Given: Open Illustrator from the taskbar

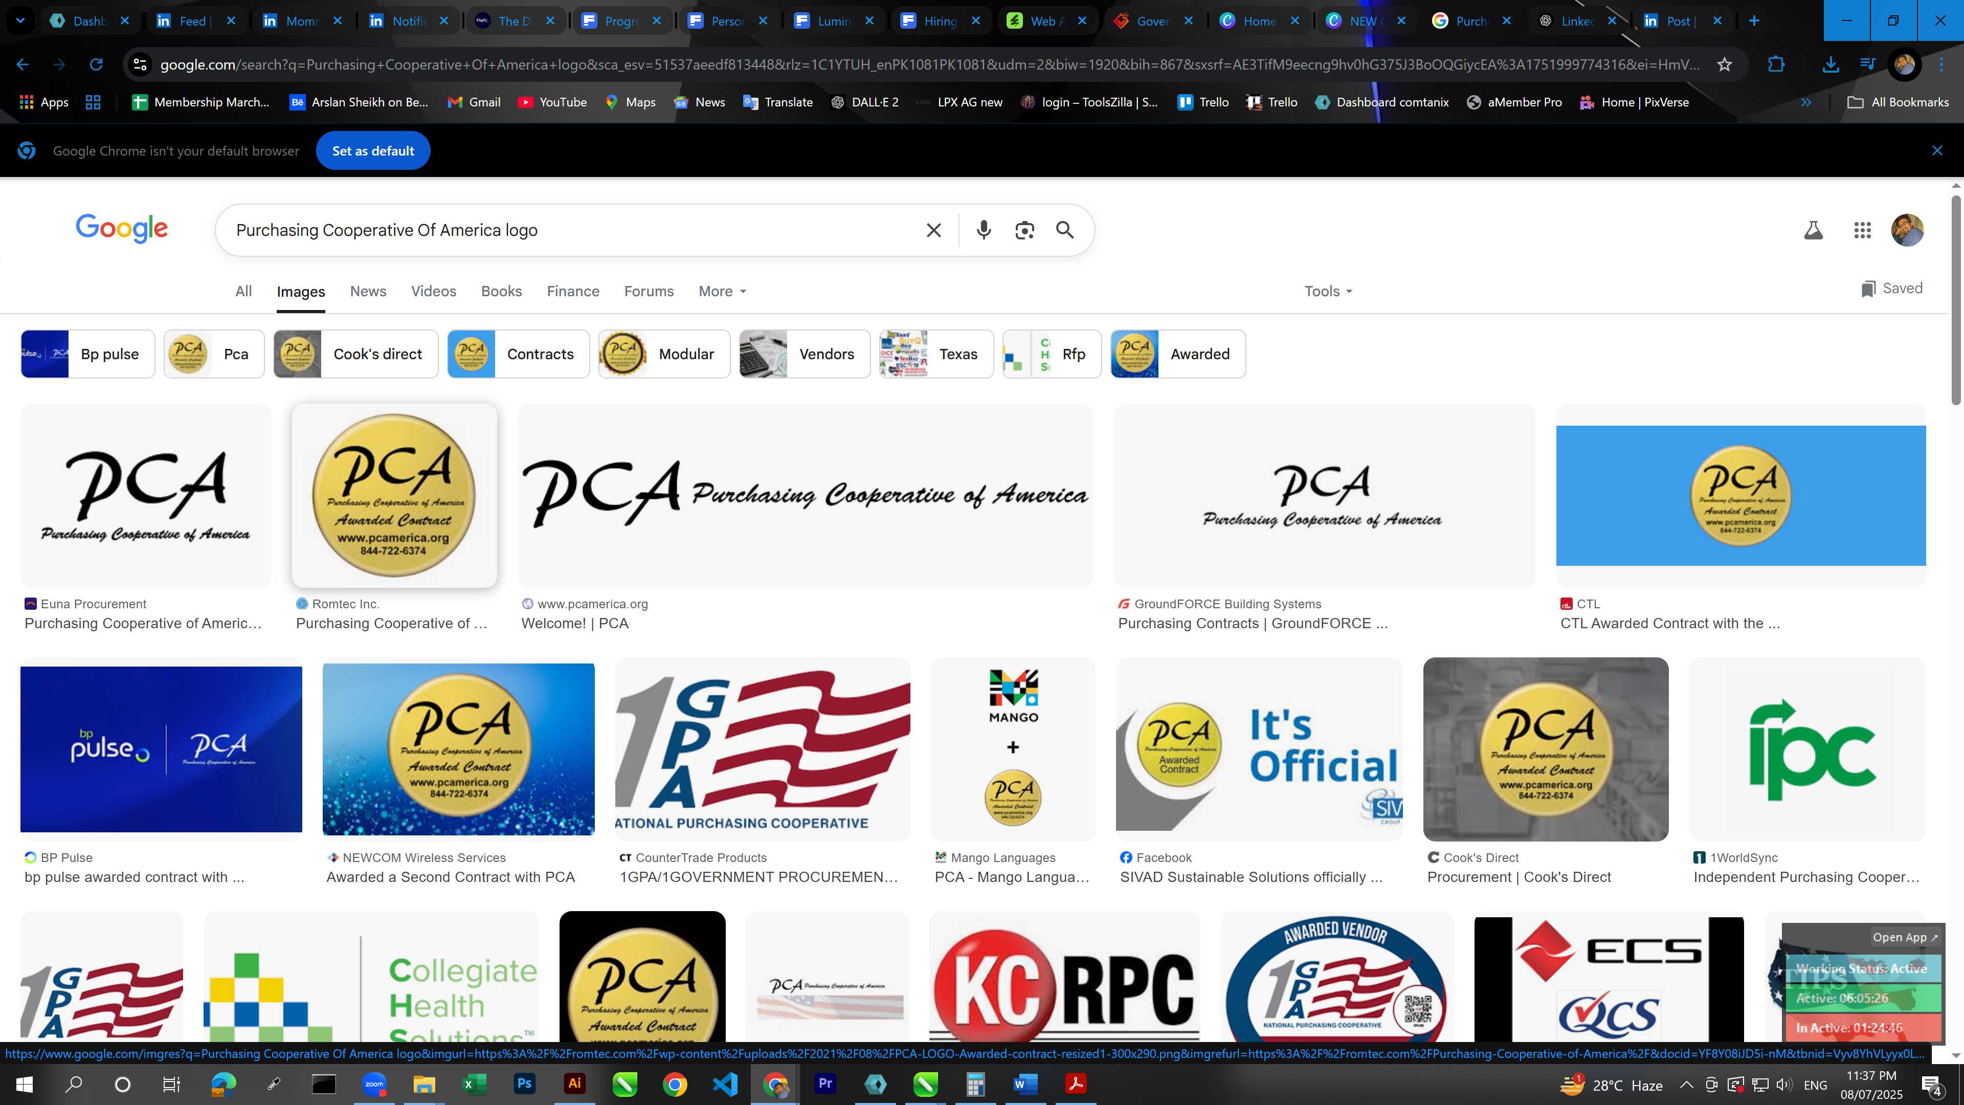Looking at the screenshot, I should click(x=575, y=1084).
